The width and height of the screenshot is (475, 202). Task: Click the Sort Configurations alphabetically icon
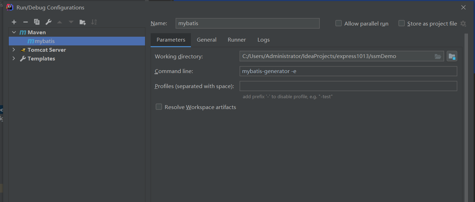click(94, 22)
